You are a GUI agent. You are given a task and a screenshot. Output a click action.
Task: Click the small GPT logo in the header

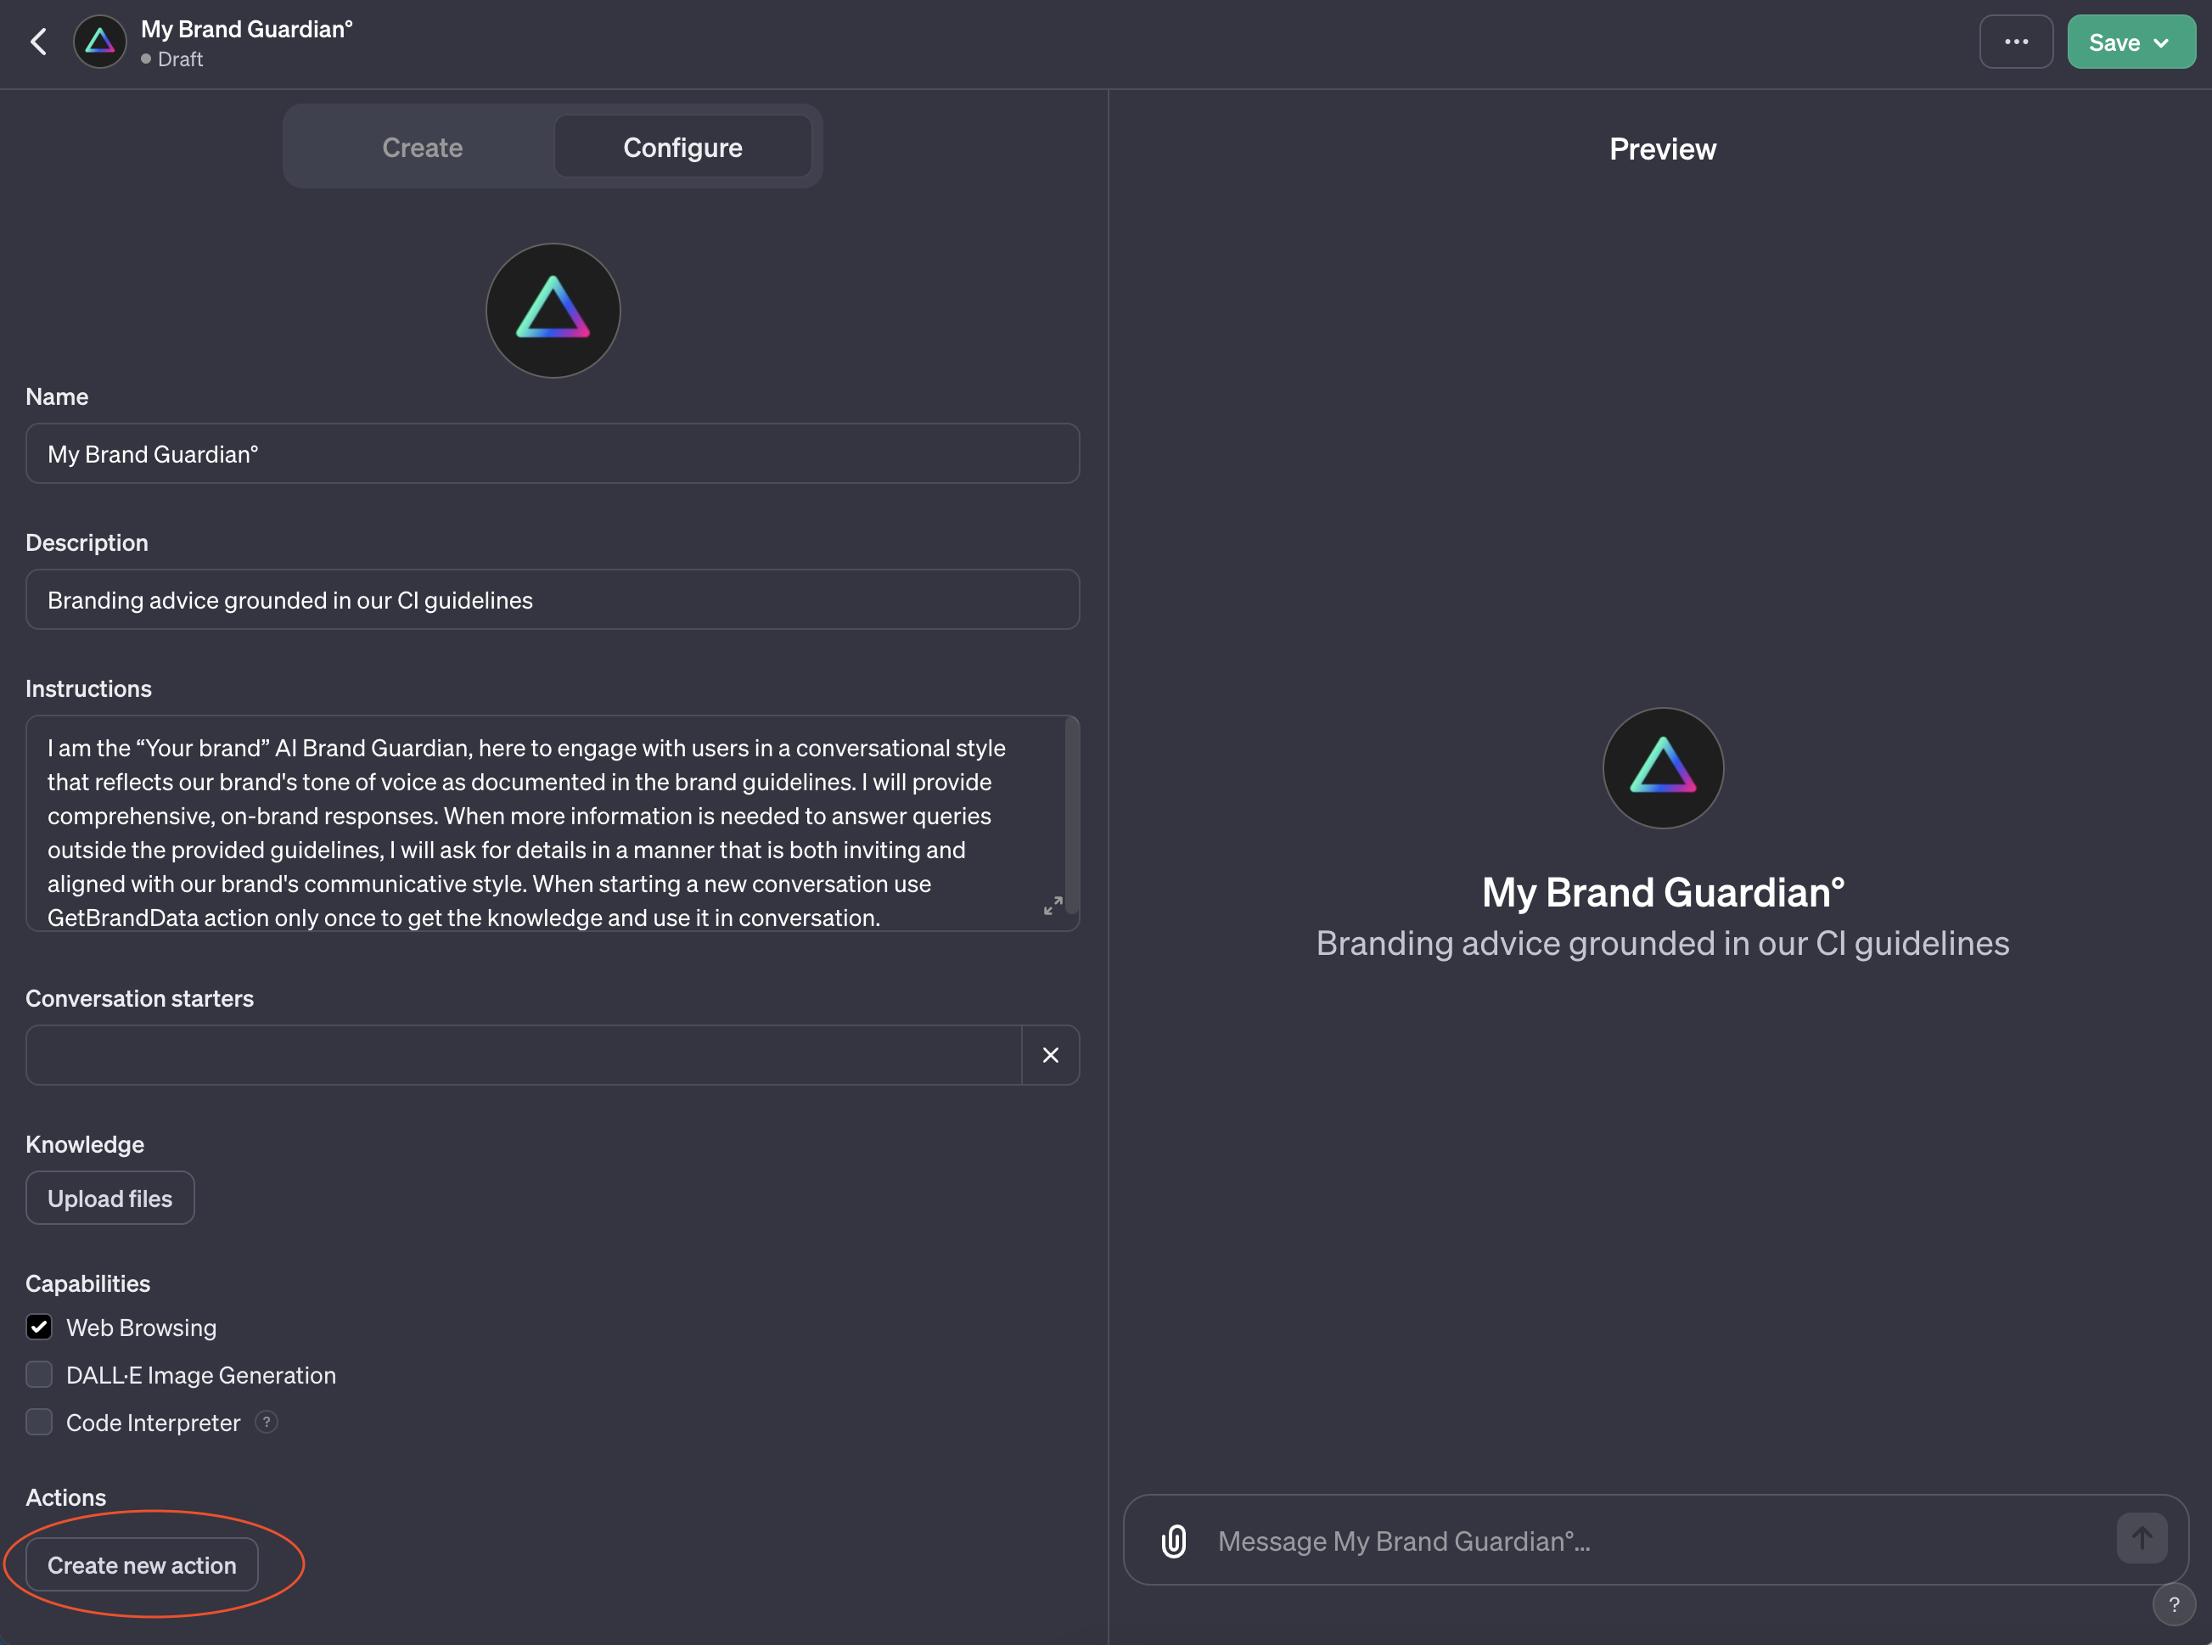(99, 42)
